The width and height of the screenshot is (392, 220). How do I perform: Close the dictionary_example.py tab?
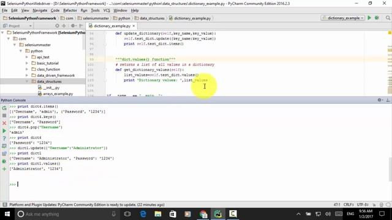134,26
